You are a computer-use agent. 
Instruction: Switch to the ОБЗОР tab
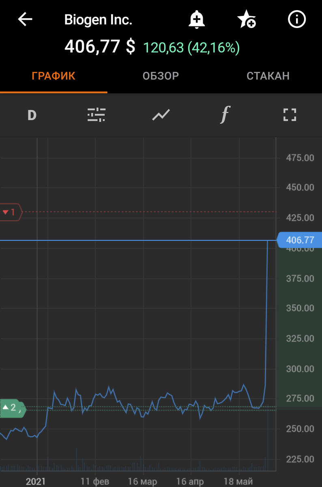(x=161, y=76)
